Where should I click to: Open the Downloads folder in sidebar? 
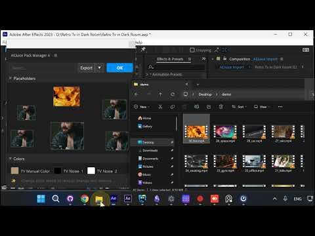pos(150,150)
